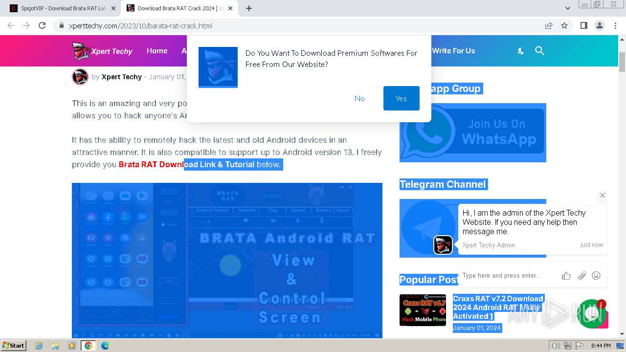Launch Internet Explorer from taskbar

(x=39, y=346)
